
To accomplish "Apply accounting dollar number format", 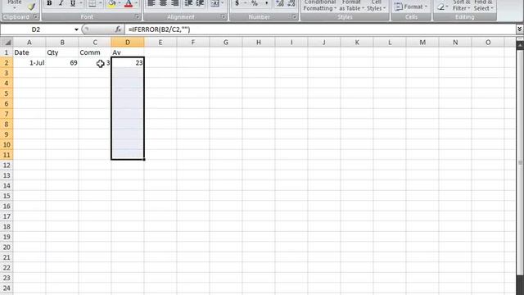I will pyautogui.click(x=237, y=3).
